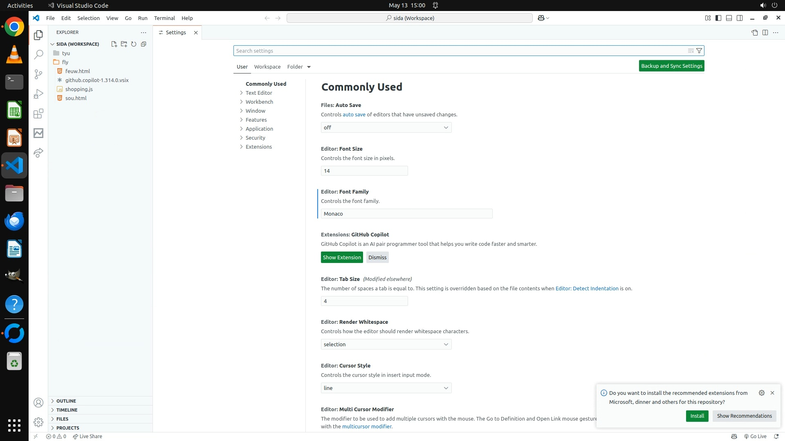This screenshot has width=785, height=441.
Task: Open the Terminal menu
Action: [164, 18]
